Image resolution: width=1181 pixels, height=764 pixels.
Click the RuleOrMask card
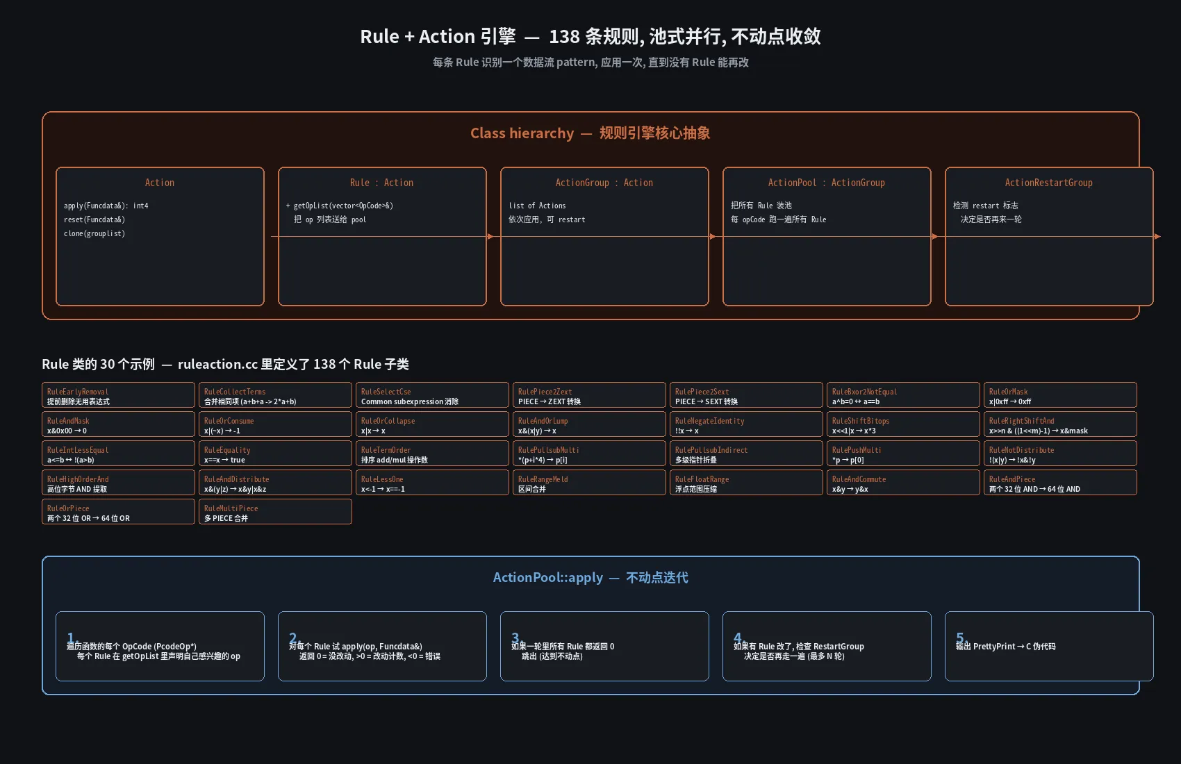click(x=1060, y=395)
